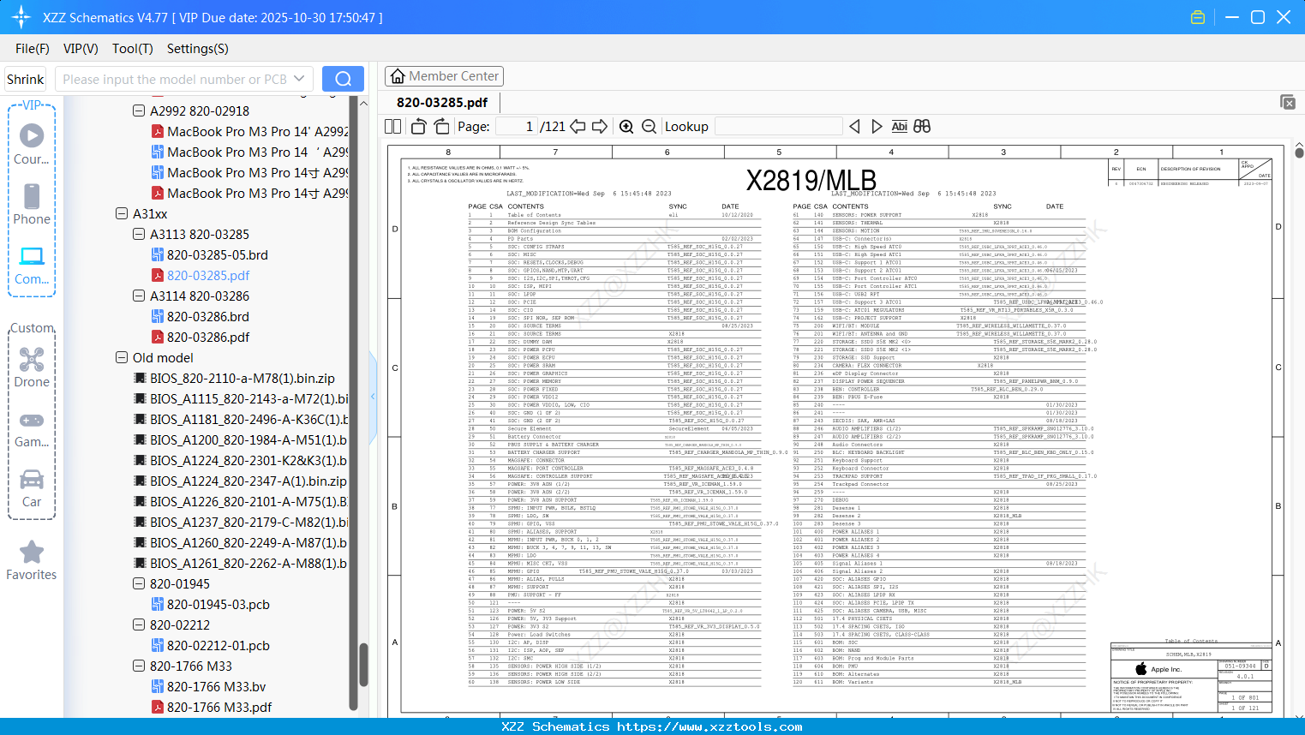Open the Favorites star
The width and height of the screenshot is (1305, 735).
[x=32, y=560]
